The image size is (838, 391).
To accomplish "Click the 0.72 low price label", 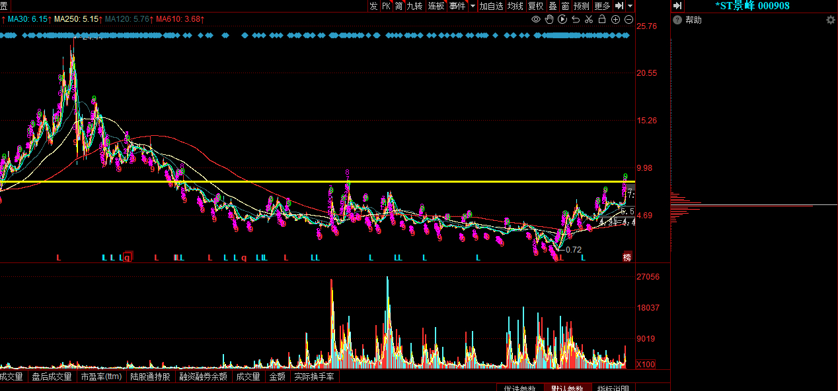I will click(x=574, y=250).
